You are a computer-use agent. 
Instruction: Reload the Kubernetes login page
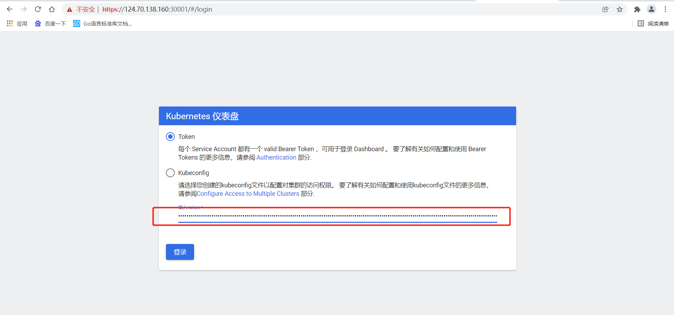[38, 9]
